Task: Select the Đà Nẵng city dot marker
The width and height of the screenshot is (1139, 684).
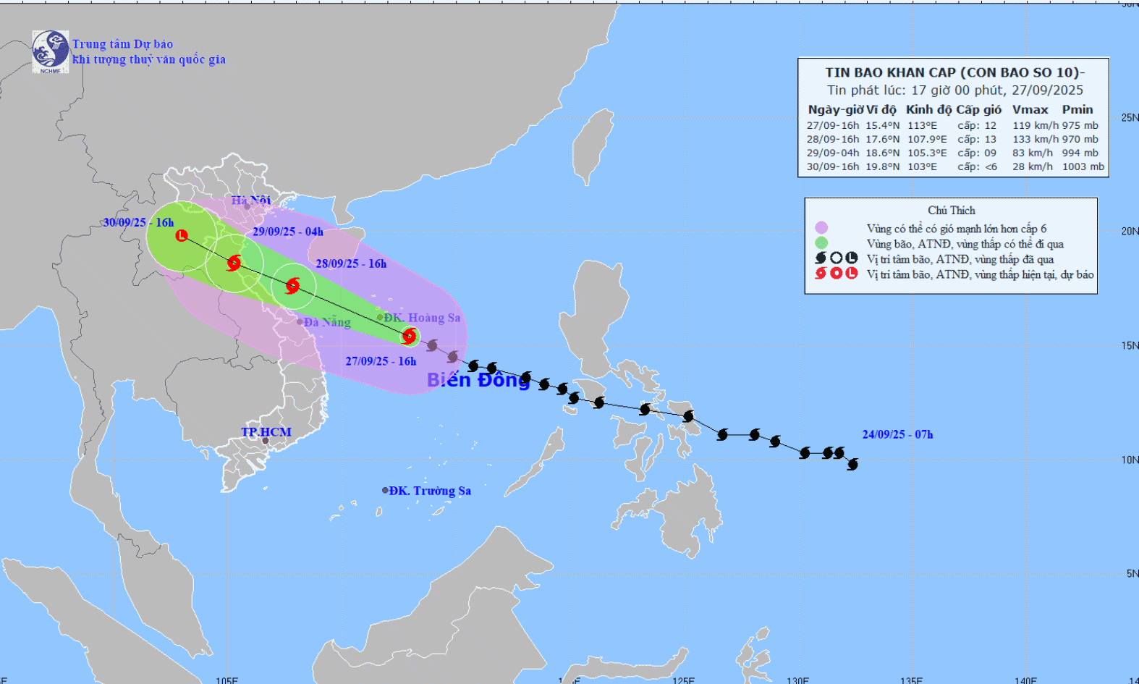Action: coord(300,322)
